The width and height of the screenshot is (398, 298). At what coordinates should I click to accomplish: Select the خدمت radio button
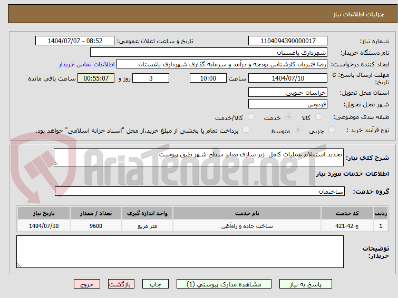tap(288, 117)
